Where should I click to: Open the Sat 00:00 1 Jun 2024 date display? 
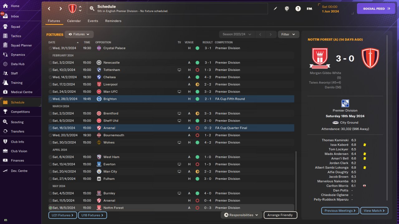pyautogui.click(x=336, y=9)
